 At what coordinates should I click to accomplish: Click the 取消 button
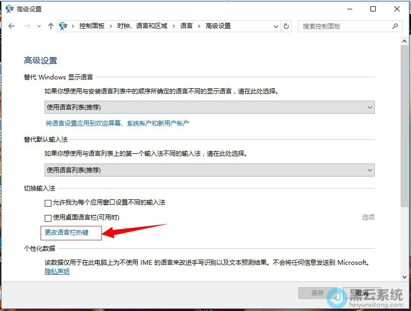(362, 293)
